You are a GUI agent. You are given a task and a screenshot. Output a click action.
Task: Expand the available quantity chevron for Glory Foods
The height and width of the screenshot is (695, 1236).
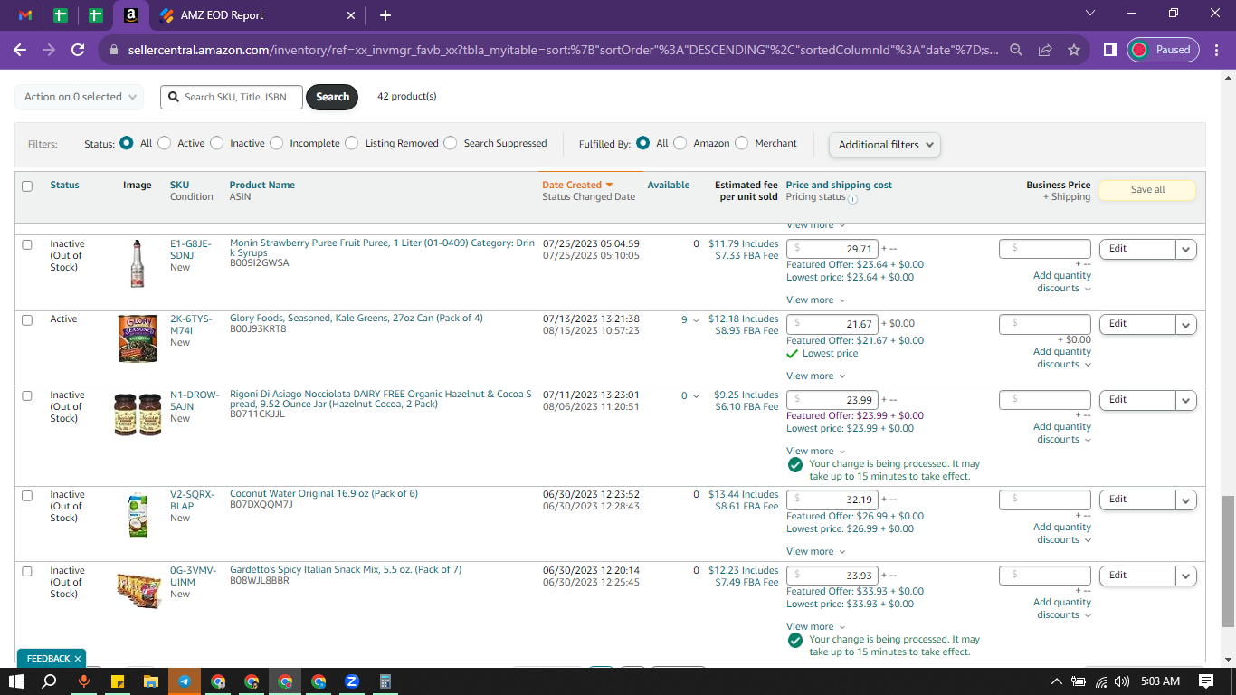click(x=696, y=319)
